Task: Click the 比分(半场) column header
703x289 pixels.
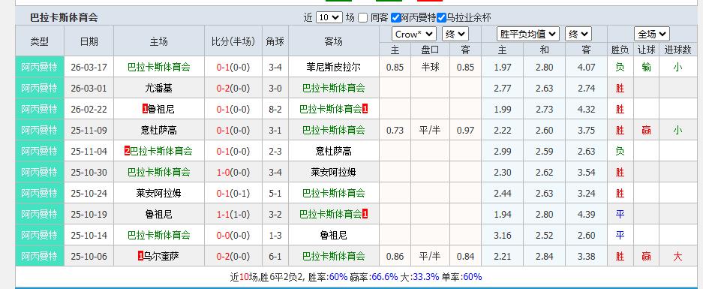Action: pyautogui.click(x=233, y=41)
